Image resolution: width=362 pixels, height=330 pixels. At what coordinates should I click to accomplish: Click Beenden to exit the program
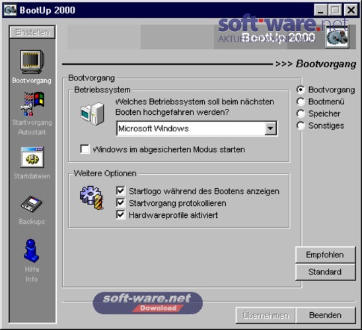[326, 315]
